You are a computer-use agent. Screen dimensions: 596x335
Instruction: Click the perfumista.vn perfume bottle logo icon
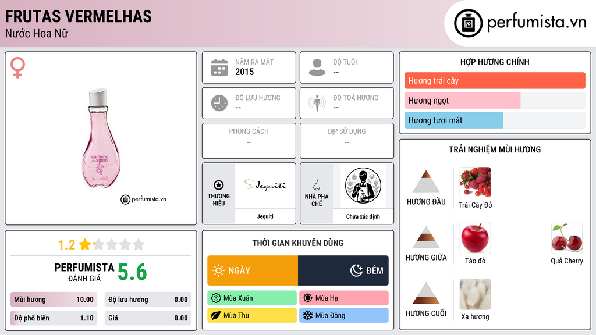pos(468,23)
